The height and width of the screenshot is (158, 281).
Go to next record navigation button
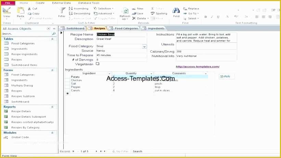[x=97, y=152]
